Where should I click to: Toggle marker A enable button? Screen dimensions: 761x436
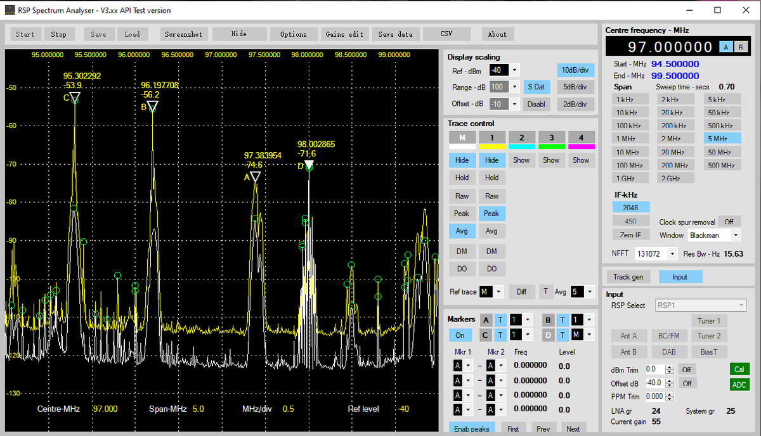click(x=486, y=319)
